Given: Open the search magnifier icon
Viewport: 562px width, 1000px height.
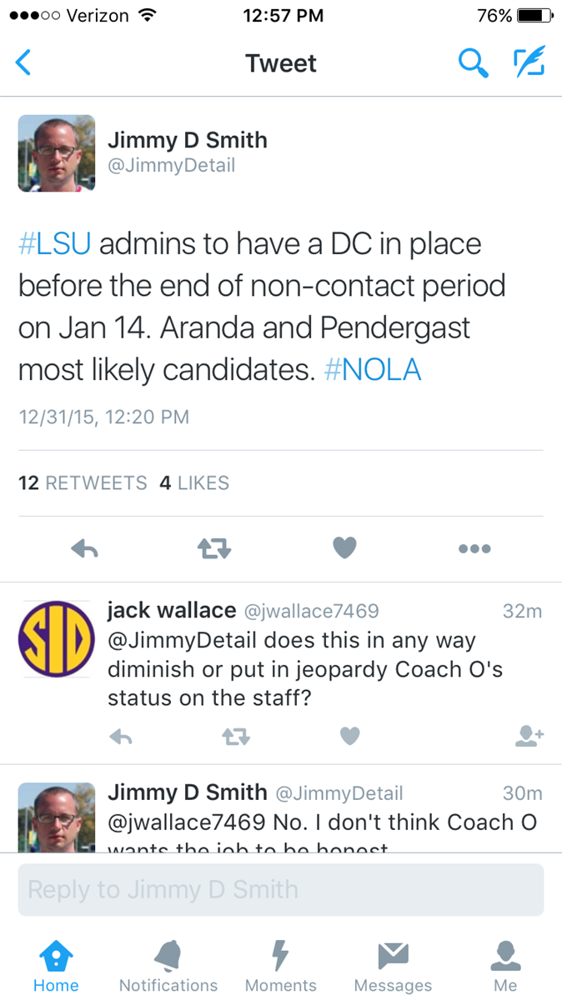Looking at the screenshot, I should tap(473, 63).
